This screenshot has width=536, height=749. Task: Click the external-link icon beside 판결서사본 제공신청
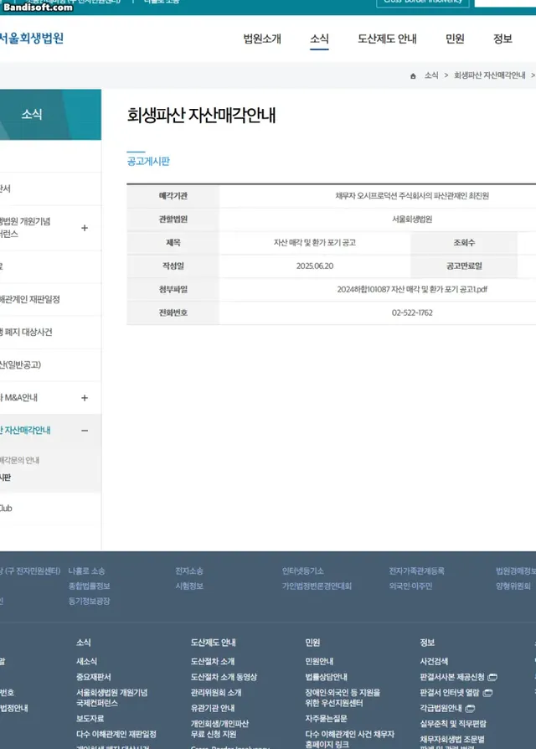click(492, 677)
